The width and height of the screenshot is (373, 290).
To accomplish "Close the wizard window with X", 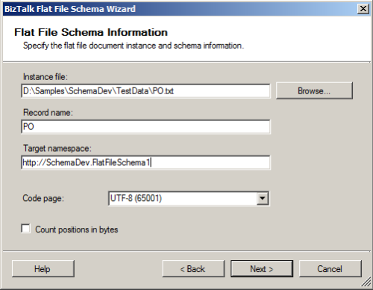I will click(363, 9).
